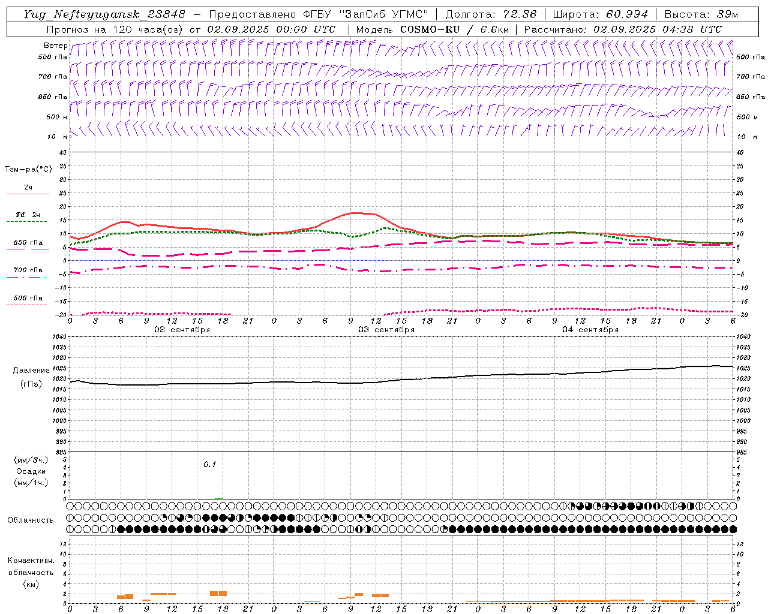The image size is (768, 614).
Task: Click the Долгота: 72.36 header field
Action: tap(491, 14)
